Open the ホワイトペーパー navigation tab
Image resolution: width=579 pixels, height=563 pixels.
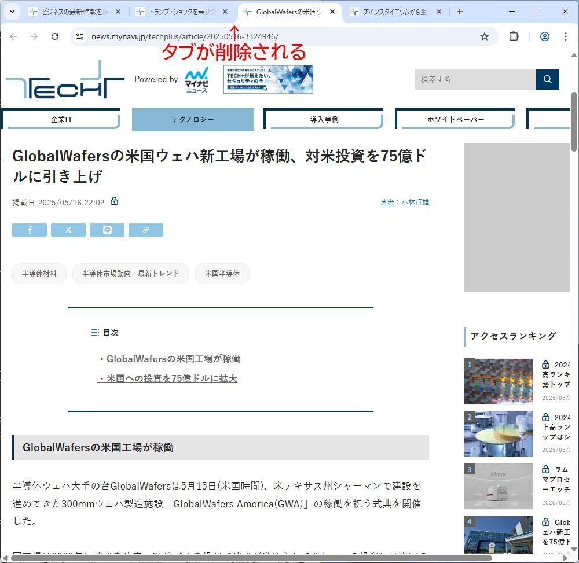455,119
